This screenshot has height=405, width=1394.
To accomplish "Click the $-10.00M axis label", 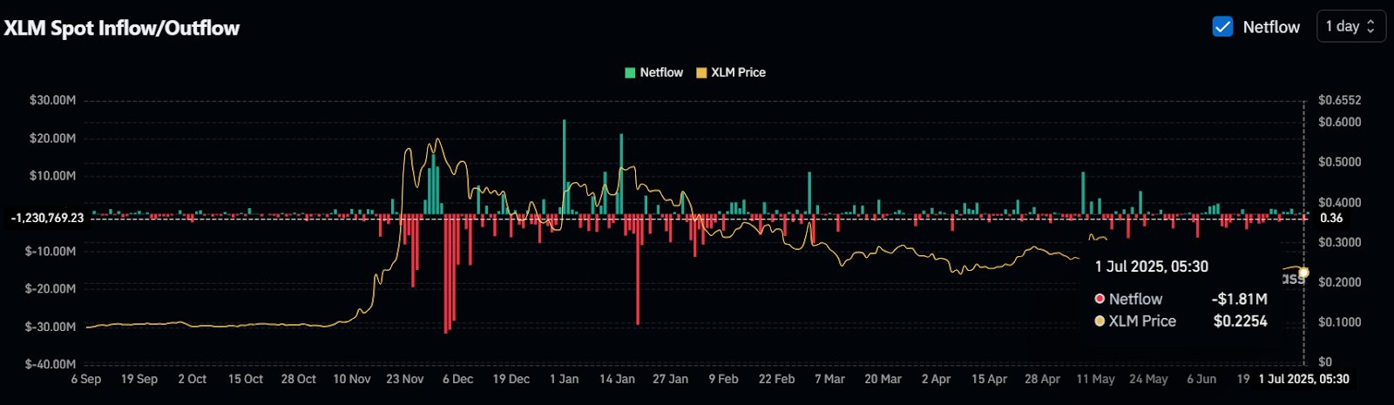I will click(50, 251).
